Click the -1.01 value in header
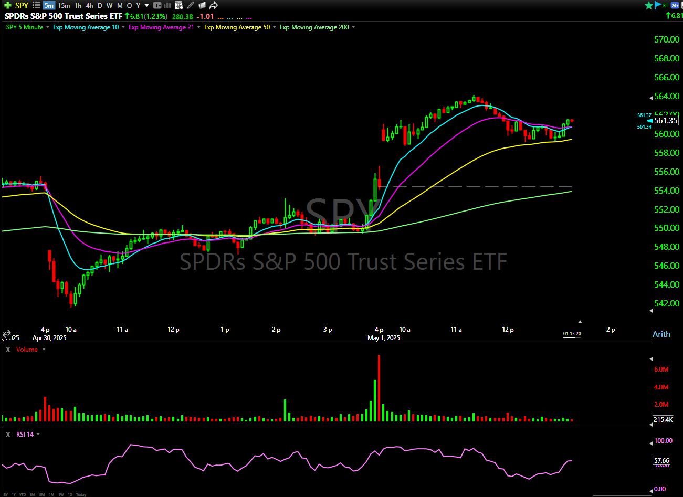The image size is (683, 497). tap(206, 16)
